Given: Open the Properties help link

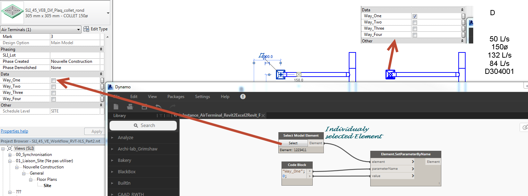Looking at the screenshot, I should click(x=14, y=131).
